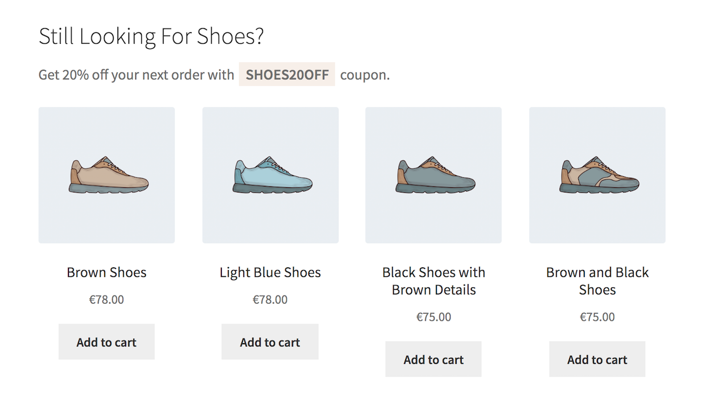The height and width of the screenshot is (408, 704).
Task: Add Brown Shoes to cart
Action: [107, 342]
